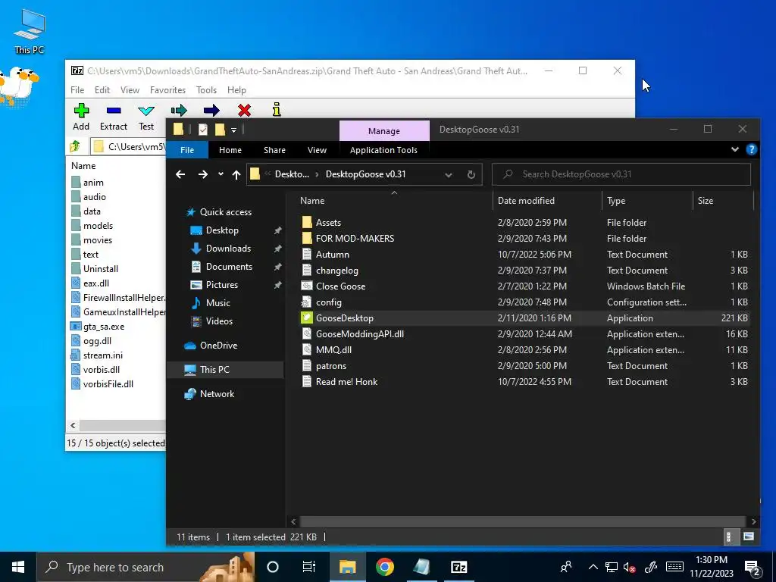
Task: Open Downloads in Quick access
Action: coord(228,249)
